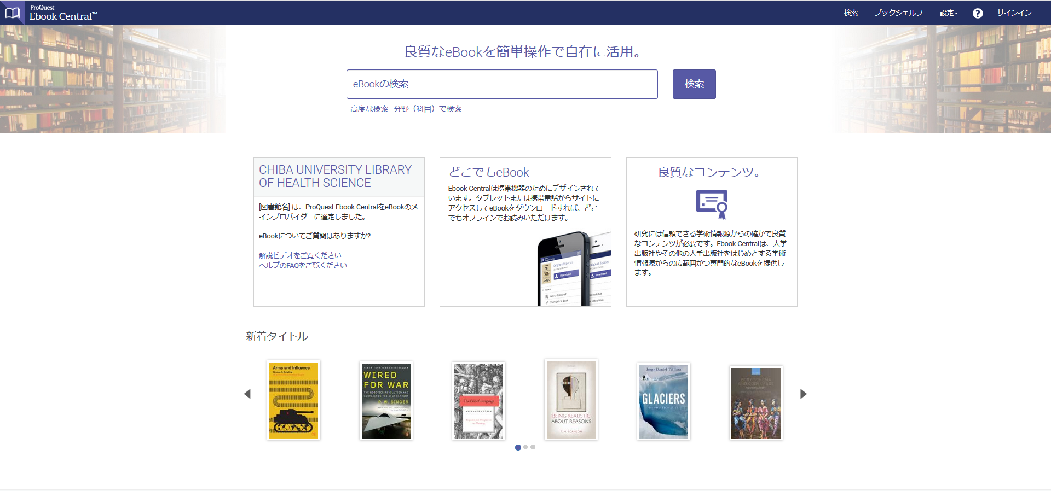Screen dimensions: 1051x491
Task: Click the 検索 search button
Action: [694, 84]
